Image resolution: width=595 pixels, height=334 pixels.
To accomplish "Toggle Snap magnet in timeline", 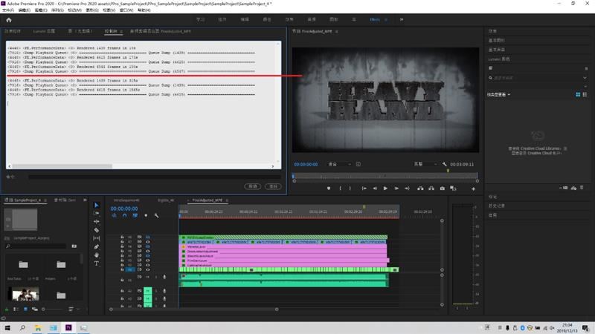I will [124, 215].
